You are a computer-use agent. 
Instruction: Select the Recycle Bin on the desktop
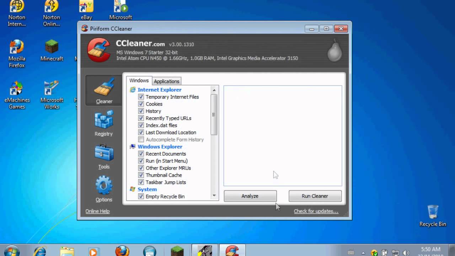[x=433, y=216]
